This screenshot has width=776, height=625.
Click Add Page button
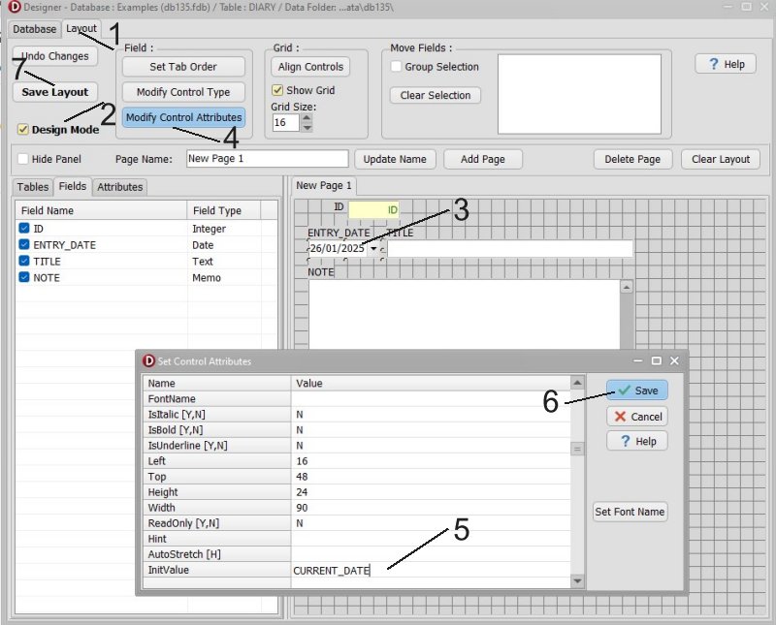[482, 159]
